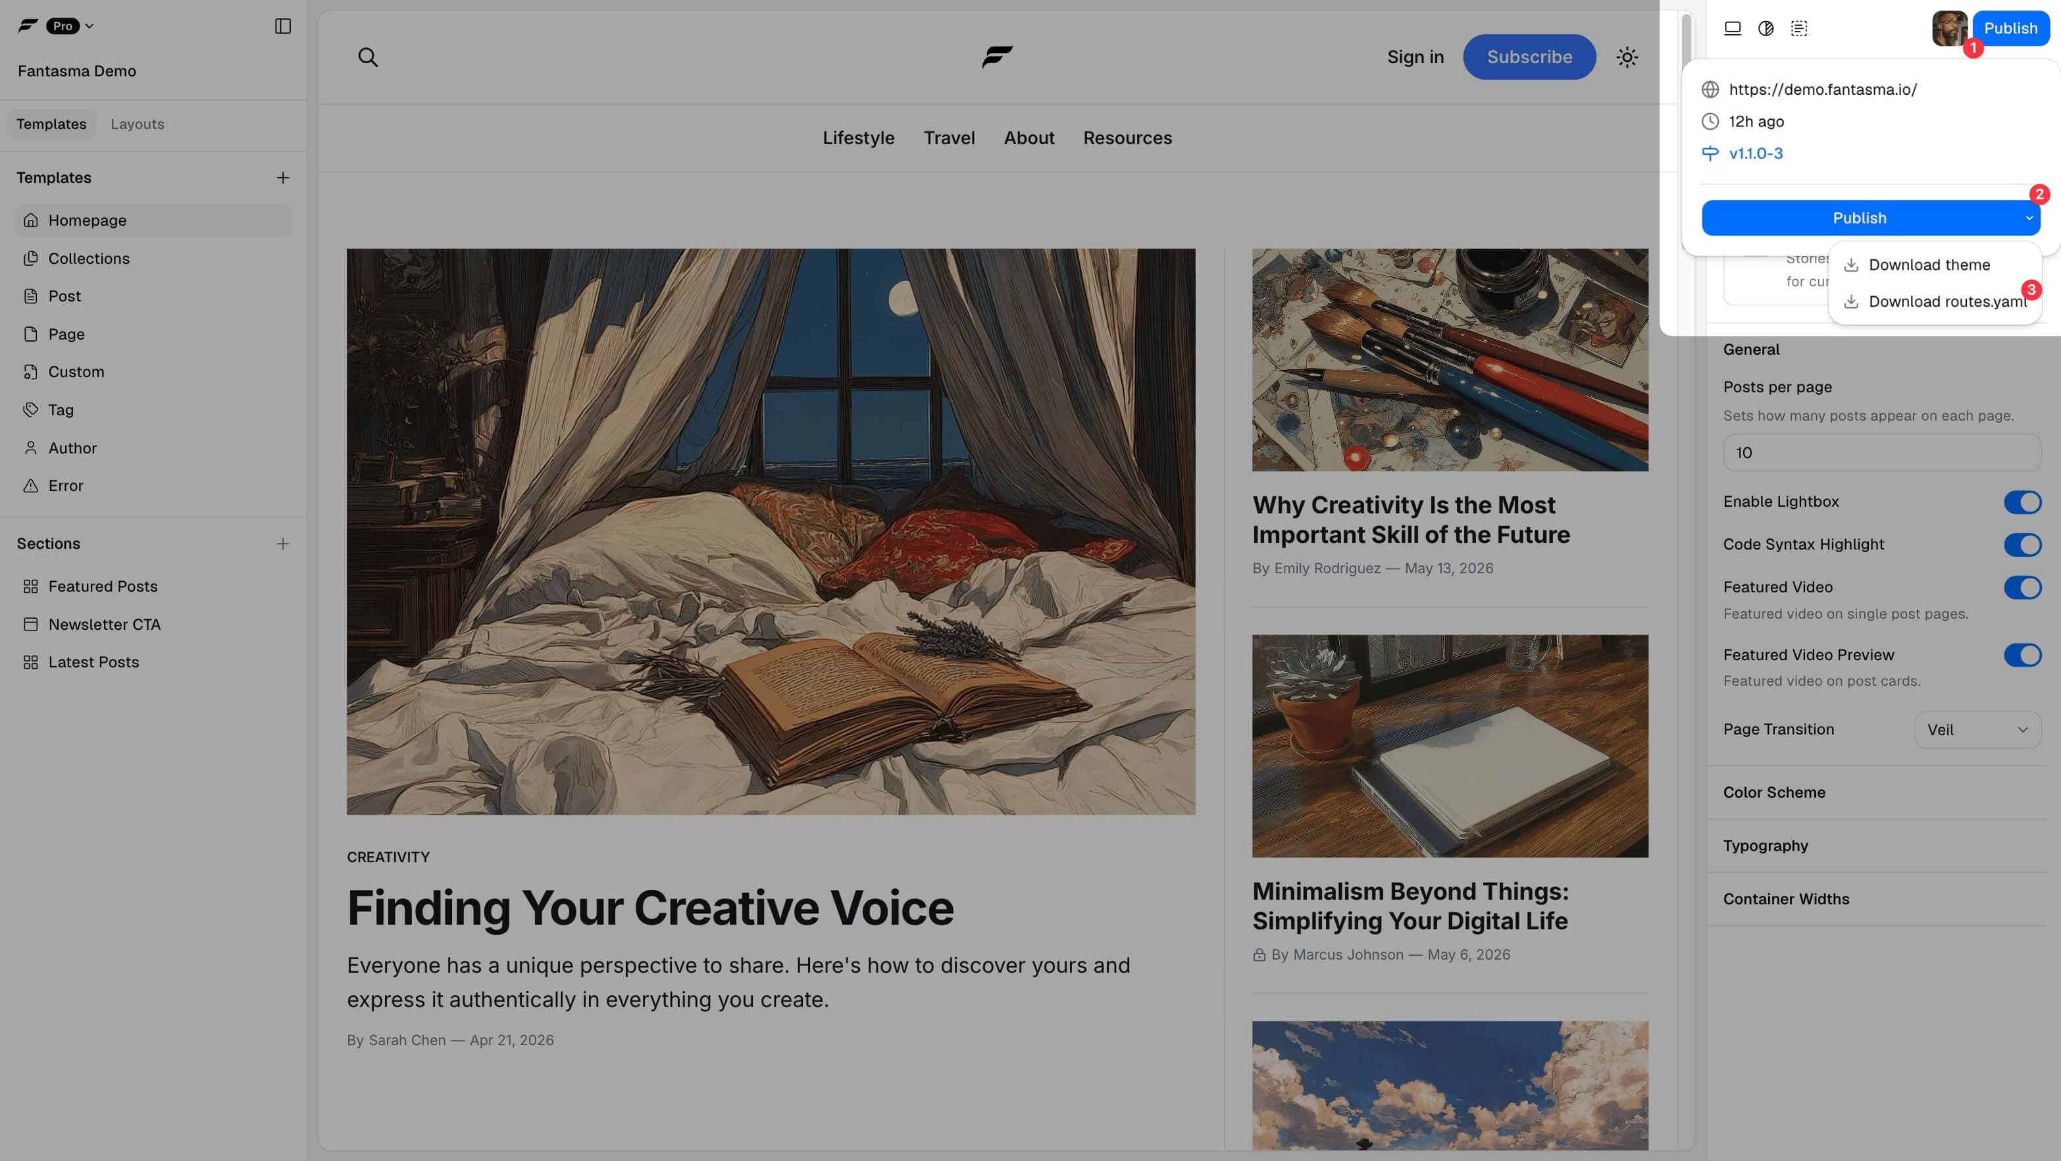
Task: Click the Fantasma Demo site name
Action: coord(77,71)
